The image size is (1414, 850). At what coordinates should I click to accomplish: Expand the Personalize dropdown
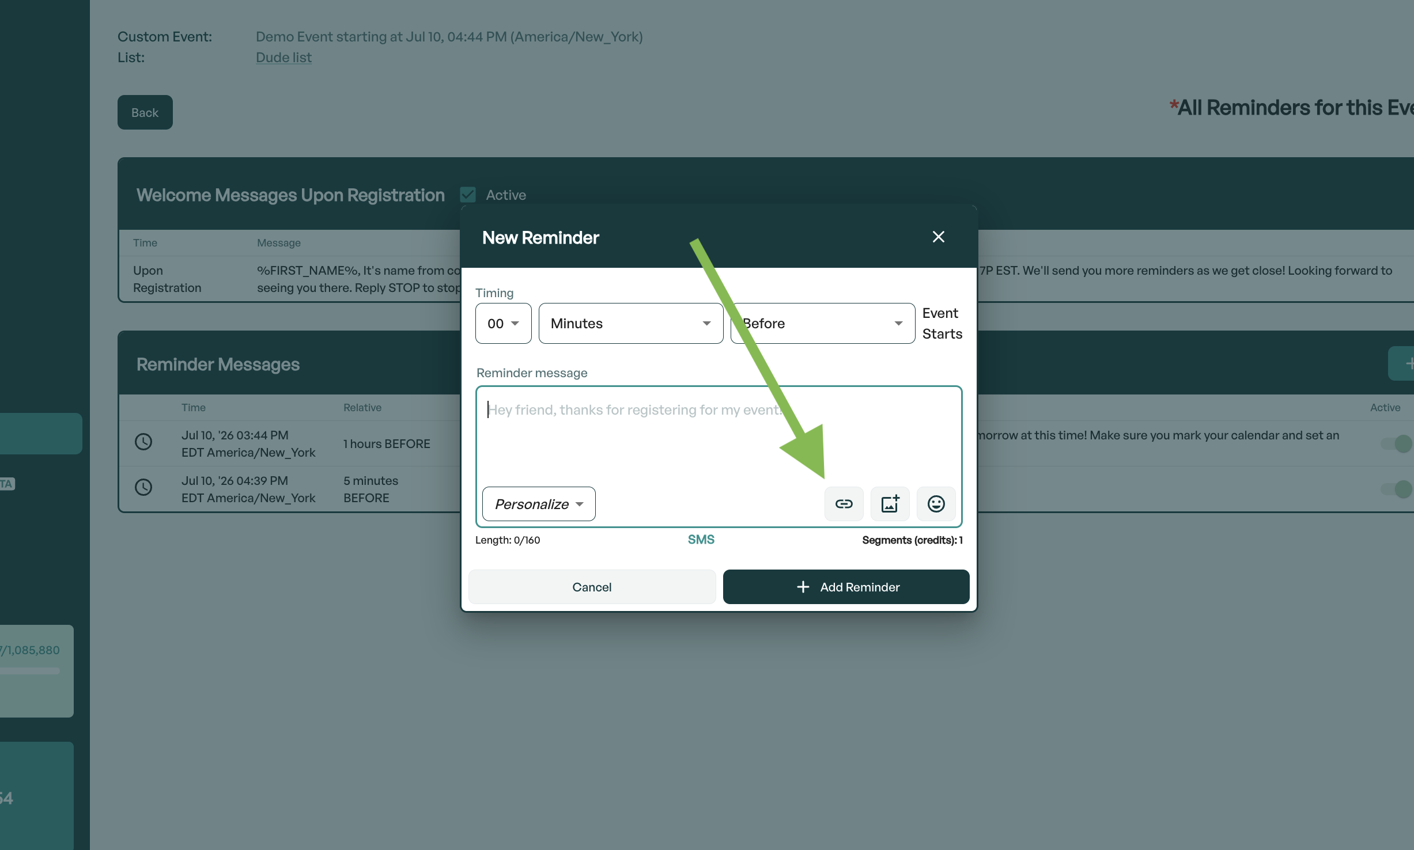click(x=539, y=504)
